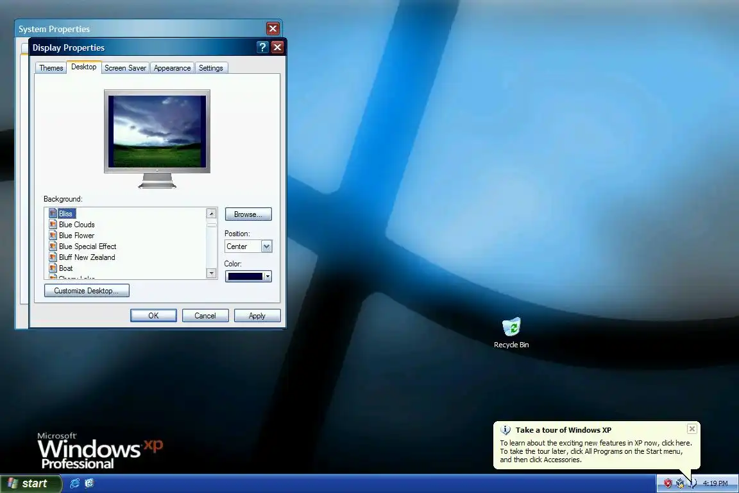Select the Bliss background
The height and width of the screenshot is (493, 739).
[x=66, y=214]
